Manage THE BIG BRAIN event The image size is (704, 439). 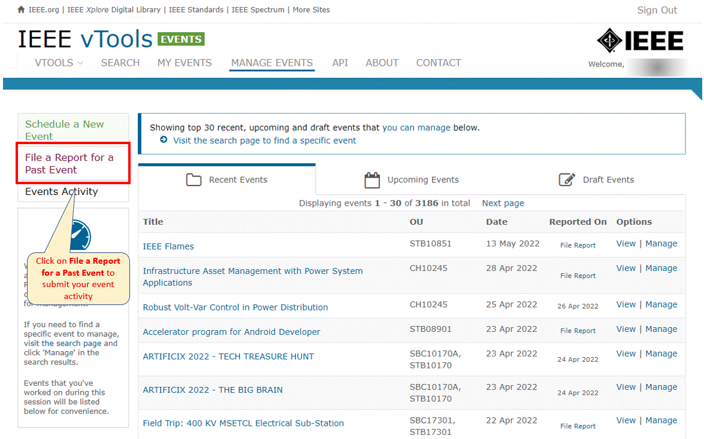point(661,387)
